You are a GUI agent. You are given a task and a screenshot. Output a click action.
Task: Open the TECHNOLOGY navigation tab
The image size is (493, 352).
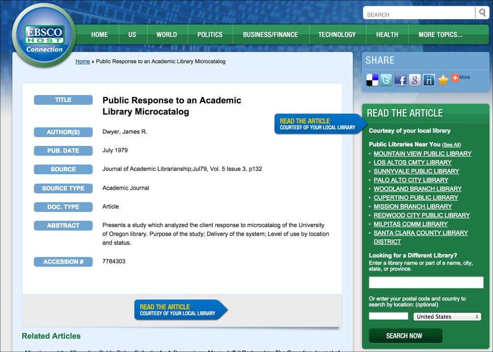[x=337, y=35]
